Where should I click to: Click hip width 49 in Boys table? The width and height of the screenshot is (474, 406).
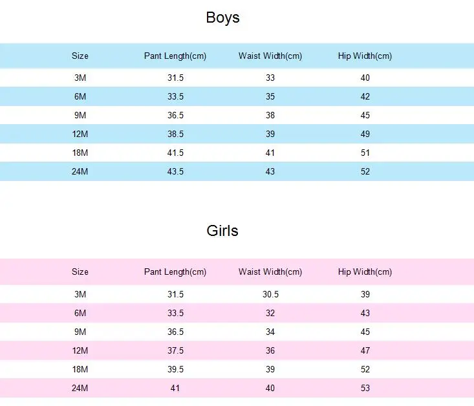pos(365,134)
